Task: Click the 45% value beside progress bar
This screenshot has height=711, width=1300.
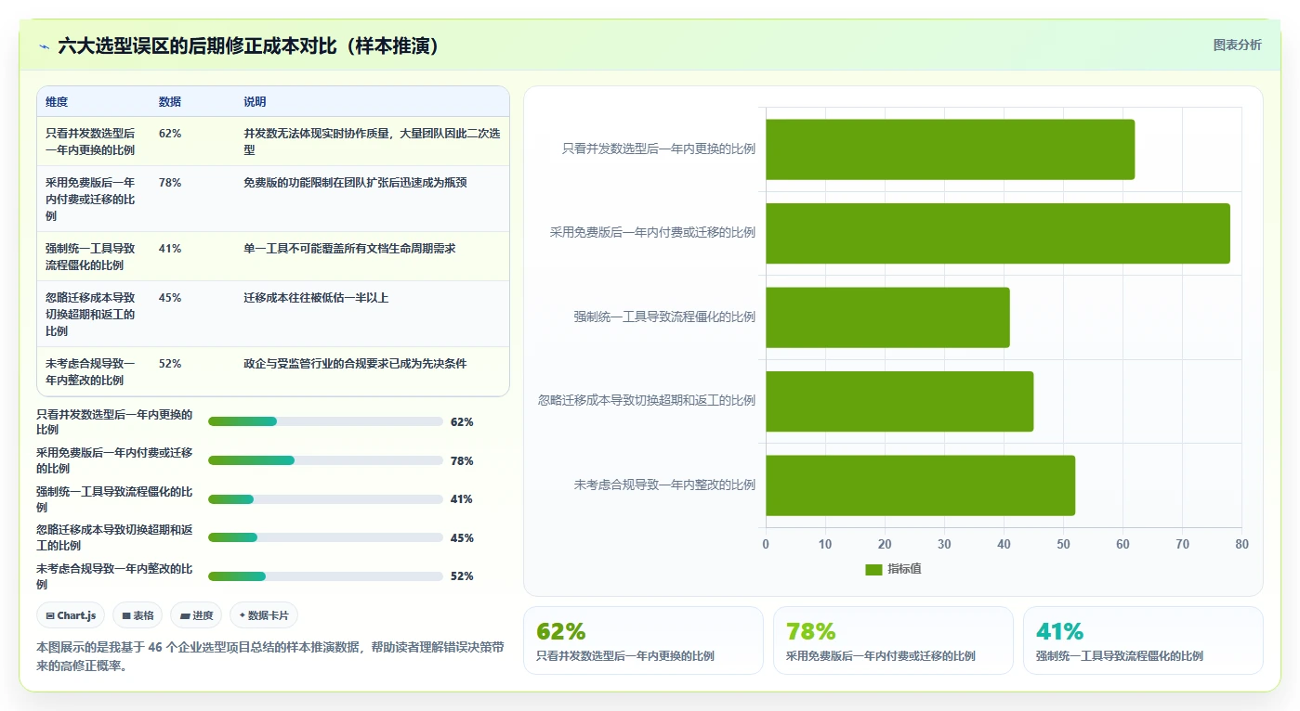Action: tap(462, 538)
